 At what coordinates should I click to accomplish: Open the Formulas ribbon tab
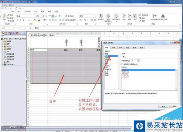(36, 11)
